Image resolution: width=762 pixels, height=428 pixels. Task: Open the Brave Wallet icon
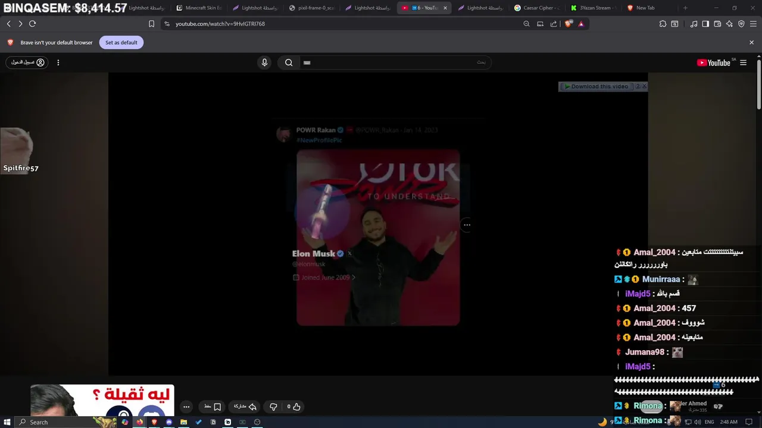click(x=717, y=24)
